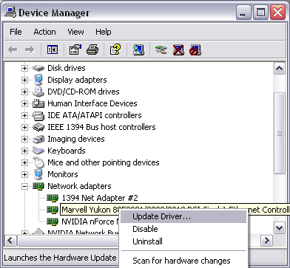Screen dimensions: 290x268
Task: Click the Mice and other pointing devices icon
Action: (x=38, y=162)
